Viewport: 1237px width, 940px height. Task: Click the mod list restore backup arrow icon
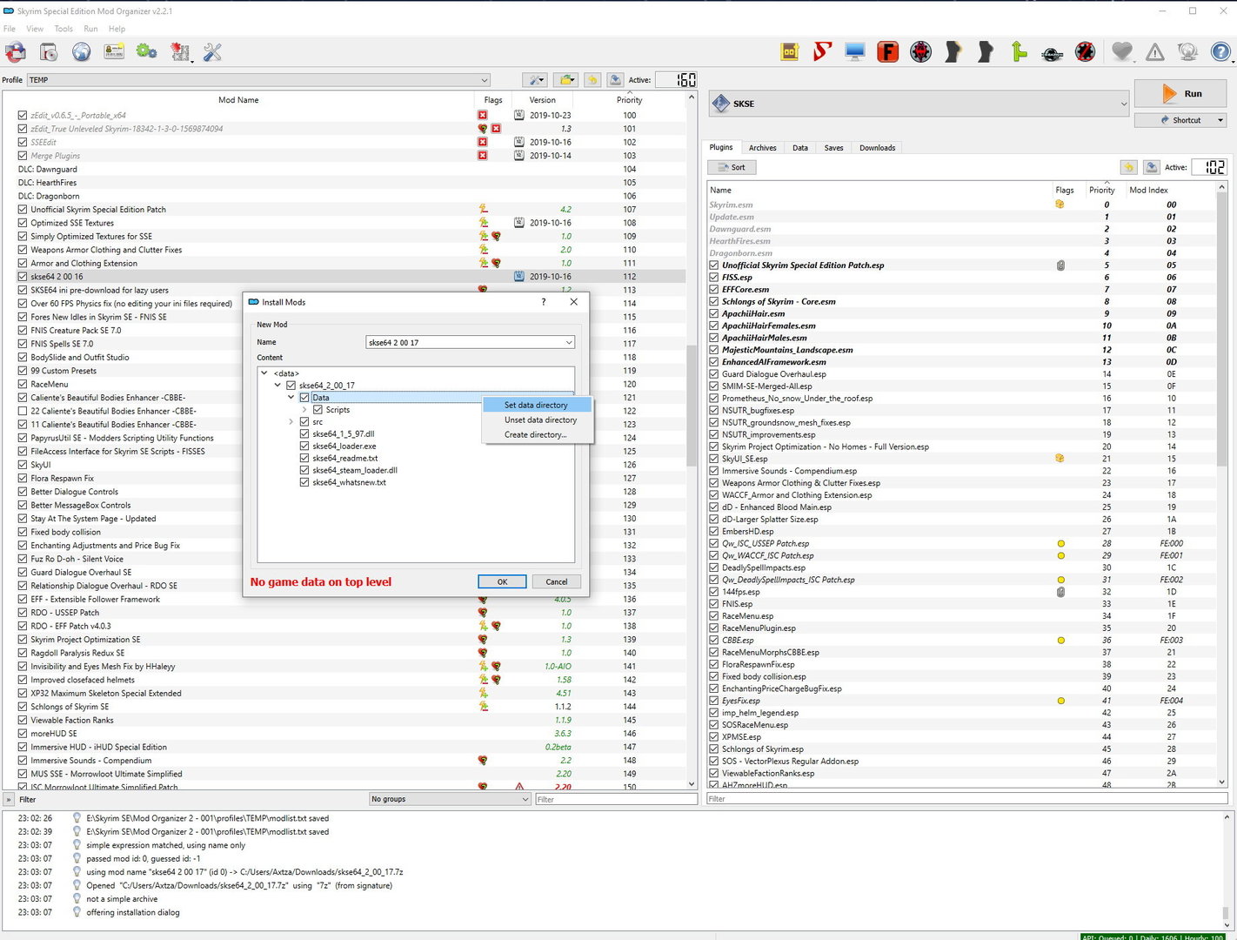[x=592, y=80]
